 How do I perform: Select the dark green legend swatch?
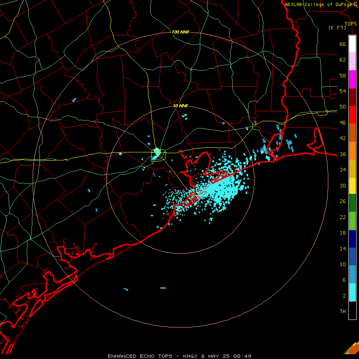352,203
